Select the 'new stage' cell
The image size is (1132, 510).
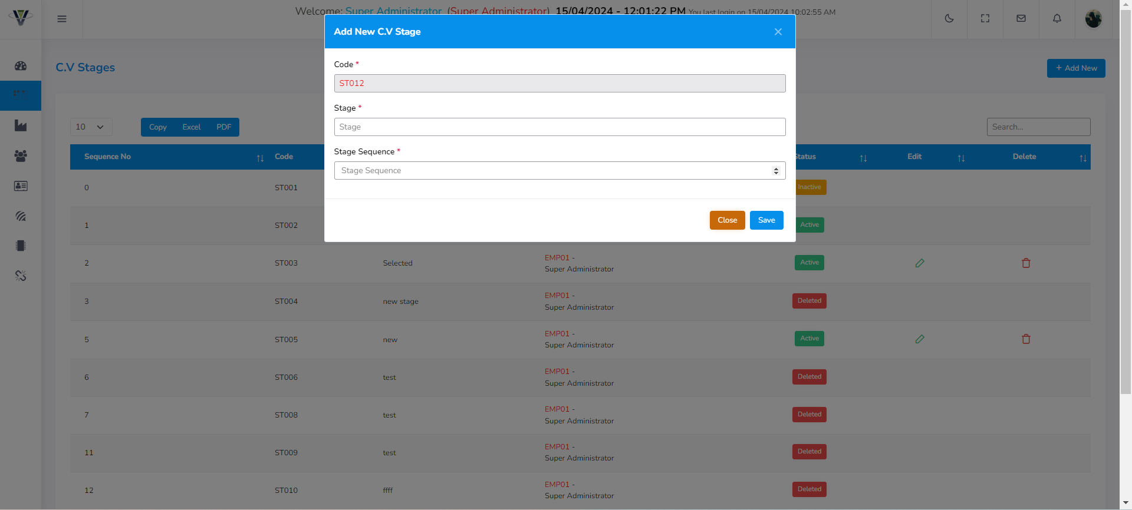pos(400,302)
